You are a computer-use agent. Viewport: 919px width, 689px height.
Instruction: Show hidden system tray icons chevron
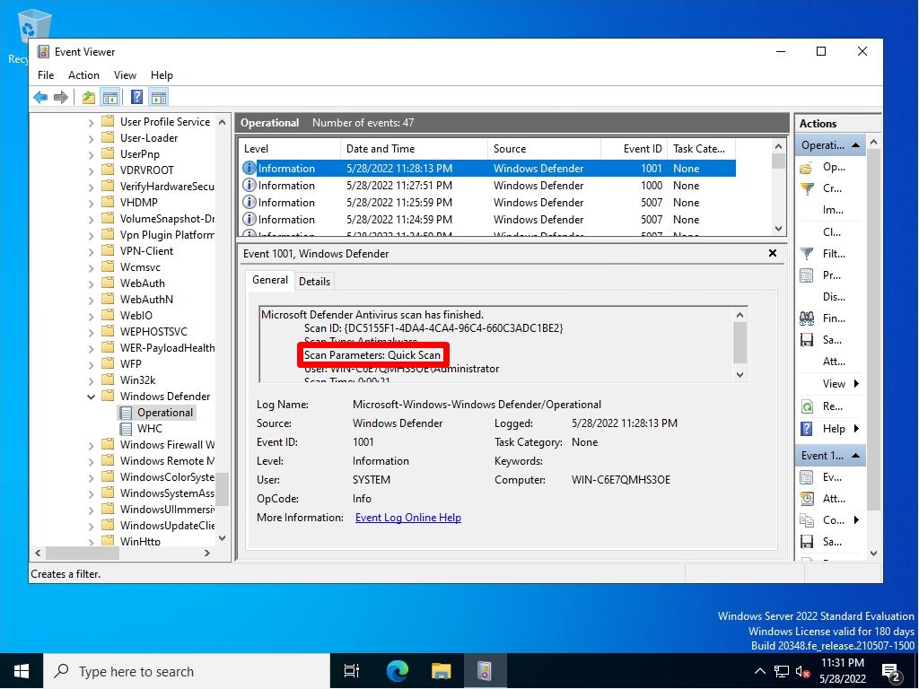click(x=759, y=671)
